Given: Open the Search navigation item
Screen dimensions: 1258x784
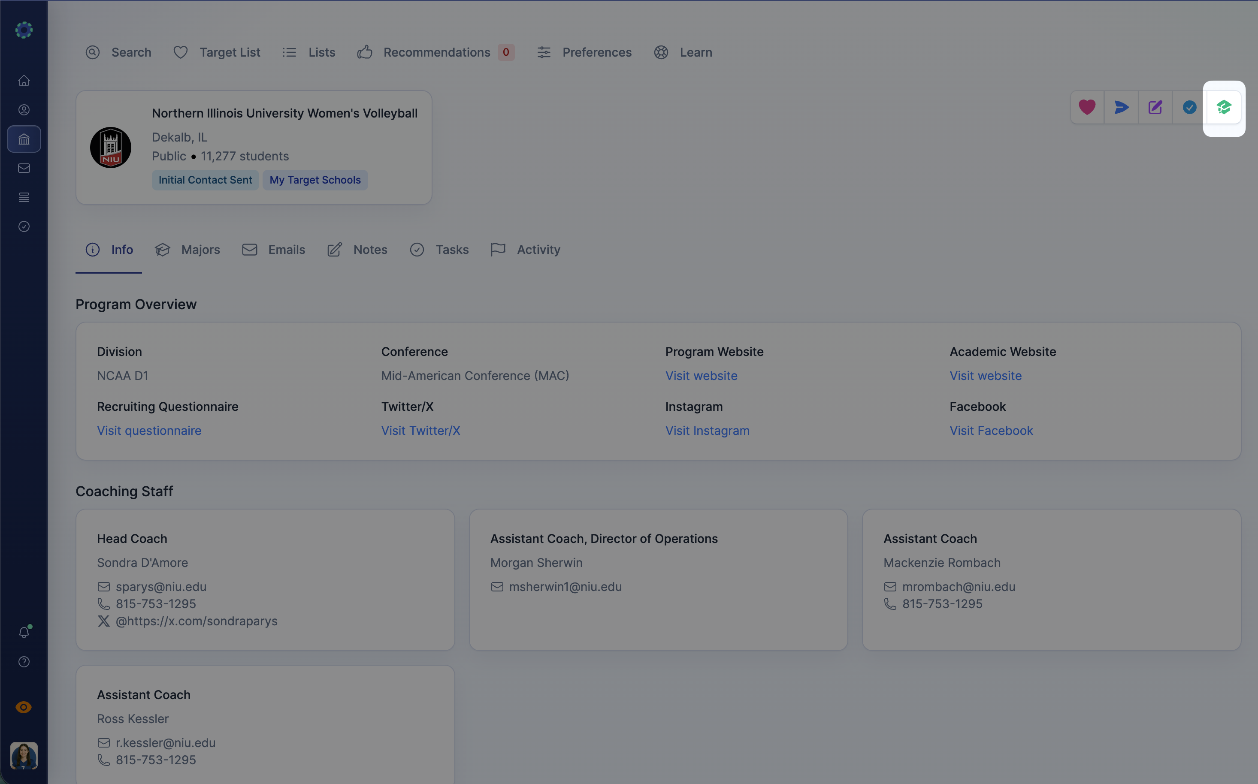Looking at the screenshot, I should click(118, 52).
